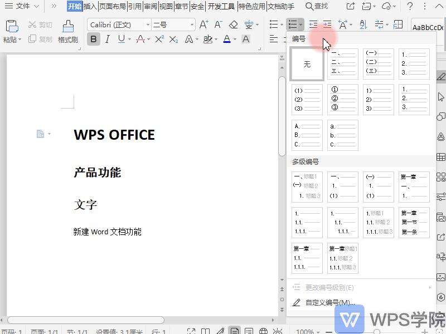The image size is (446, 334).
Task: Click the 查找 search button
Action: [316, 6]
